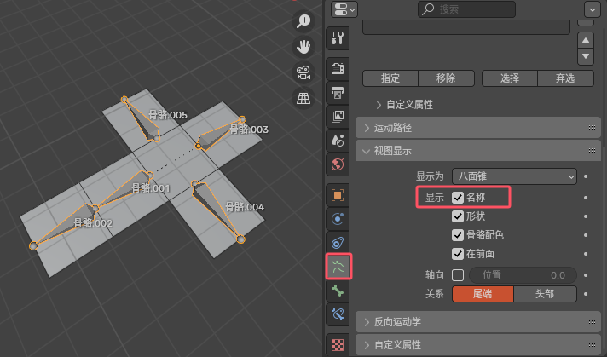The image size is (607, 357).
Task: Open the Armature data running-figure tab
Action: coord(338,267)
